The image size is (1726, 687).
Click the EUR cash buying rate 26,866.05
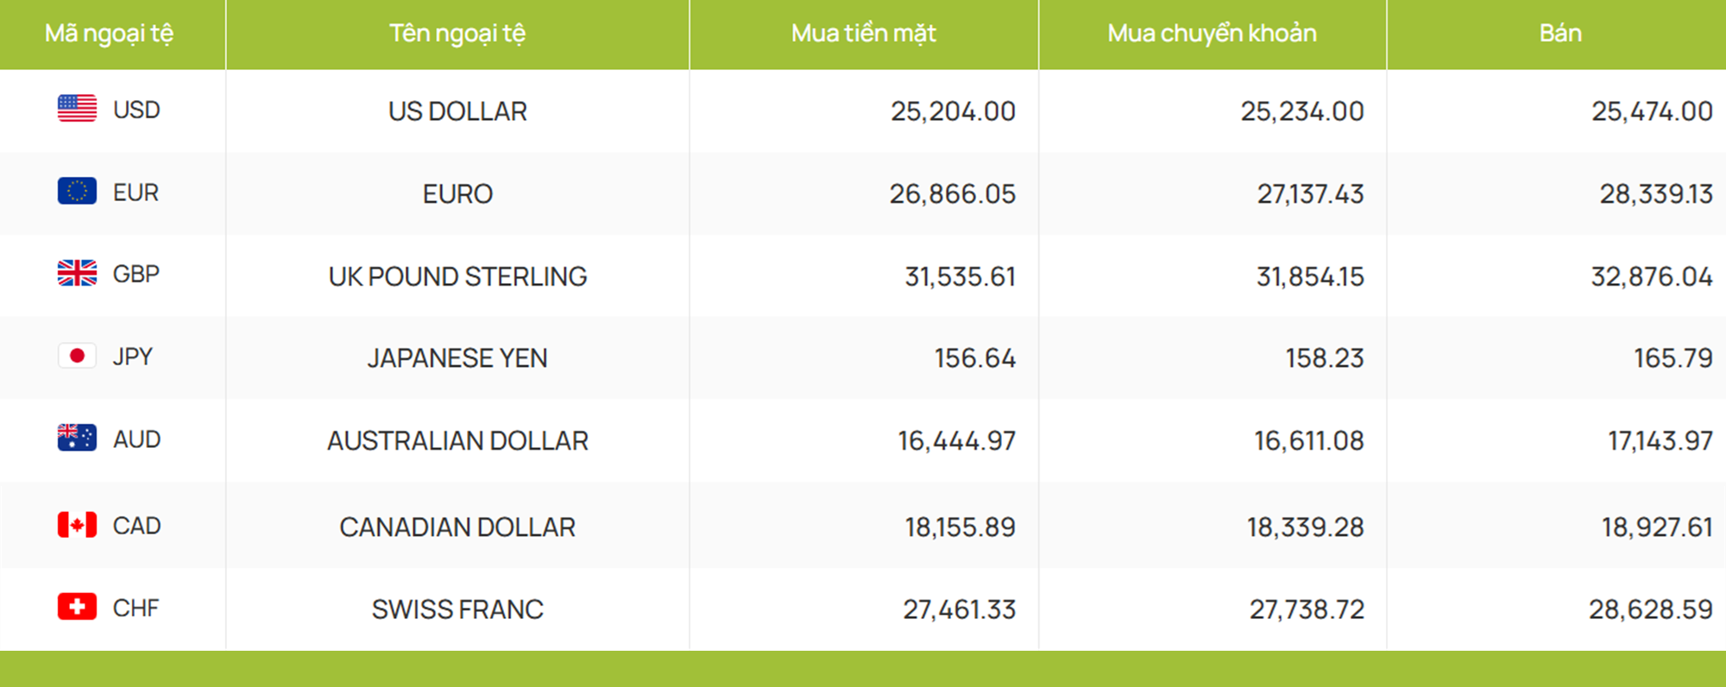pyautogui.click(x=953, y=194)
